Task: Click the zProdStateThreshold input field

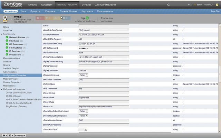Action: (x=104, y=80)
